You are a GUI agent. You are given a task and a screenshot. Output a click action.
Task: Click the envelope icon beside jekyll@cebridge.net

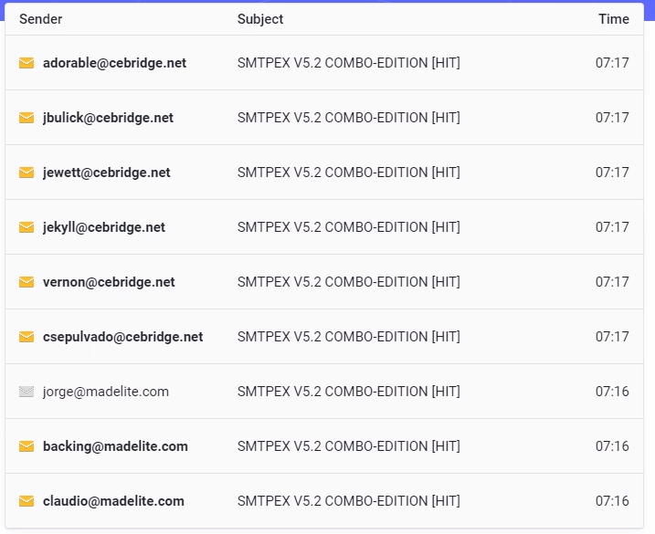pos(26,227)
